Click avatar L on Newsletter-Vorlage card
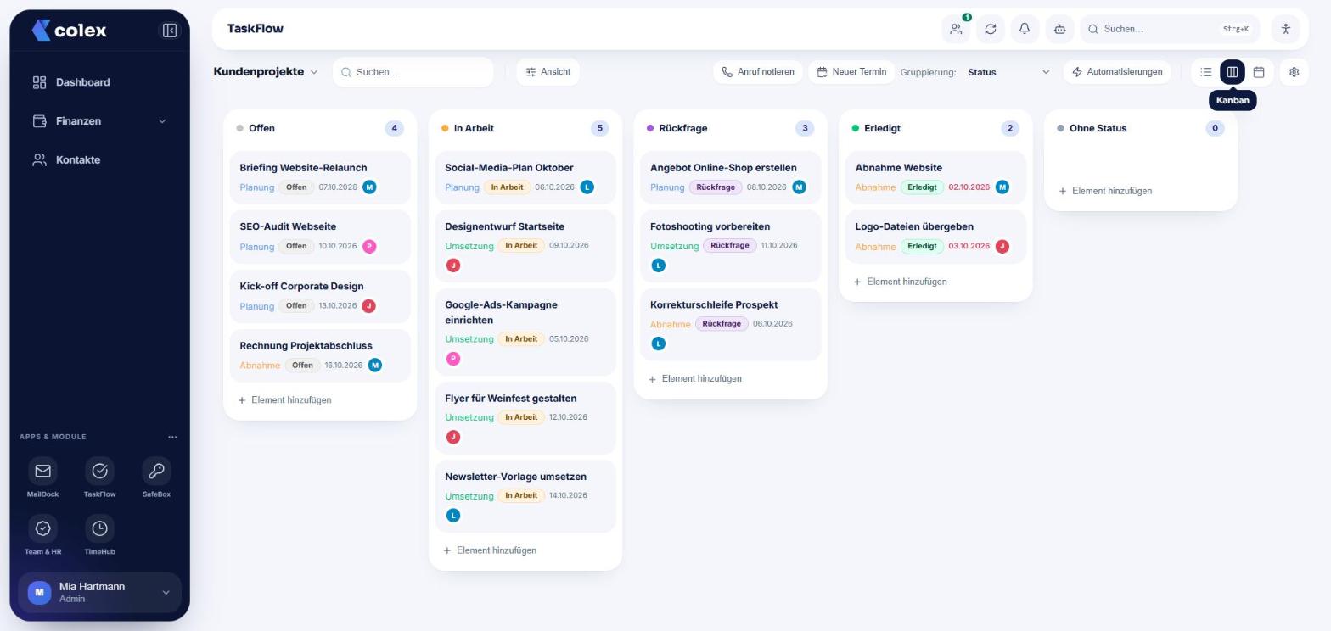Screen dimensions: 1331x631 point(453,516)
